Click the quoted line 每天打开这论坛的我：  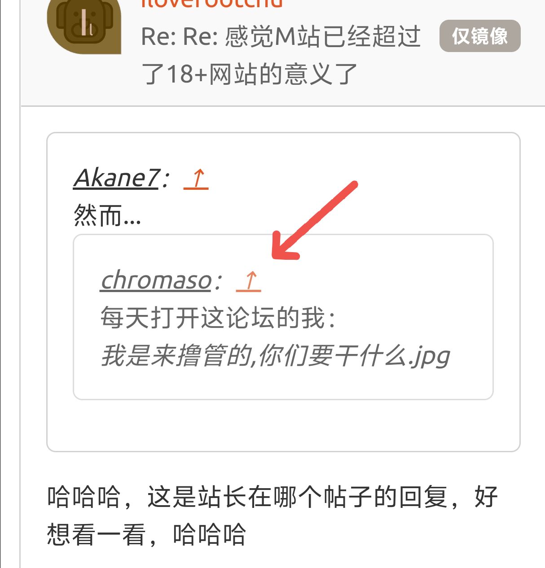pos(218,318)
